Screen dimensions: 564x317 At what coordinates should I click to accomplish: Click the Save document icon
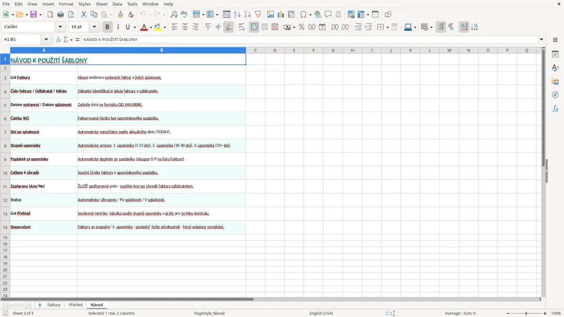click(x=33, y=15)
